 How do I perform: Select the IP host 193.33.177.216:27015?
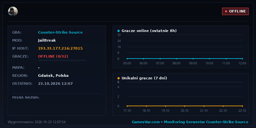[x=60, y=48]
